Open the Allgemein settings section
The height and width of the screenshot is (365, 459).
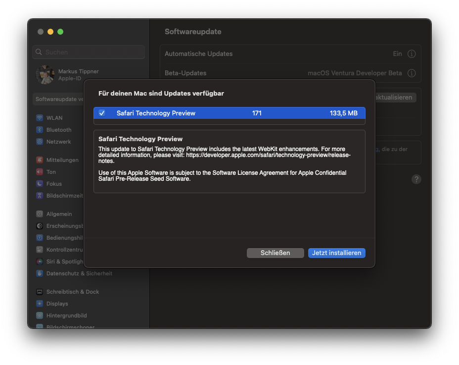[x=58, y=214]
